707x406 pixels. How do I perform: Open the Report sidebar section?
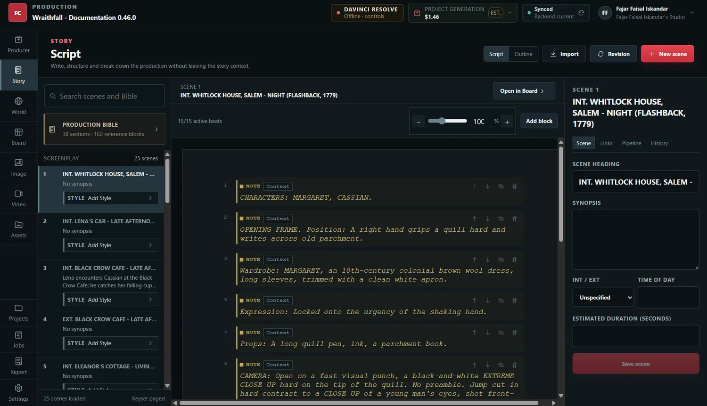18,366
